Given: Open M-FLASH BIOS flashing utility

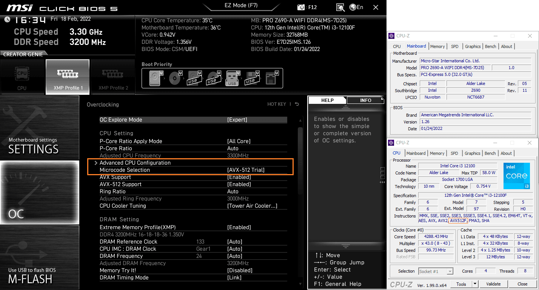Looking at the screenshot, I should tap(40, 258).
